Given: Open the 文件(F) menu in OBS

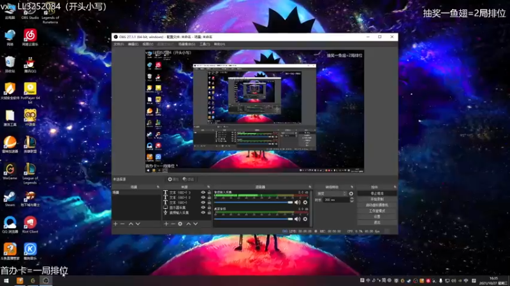Looking at the screenshot, I should tap(119, 44).
